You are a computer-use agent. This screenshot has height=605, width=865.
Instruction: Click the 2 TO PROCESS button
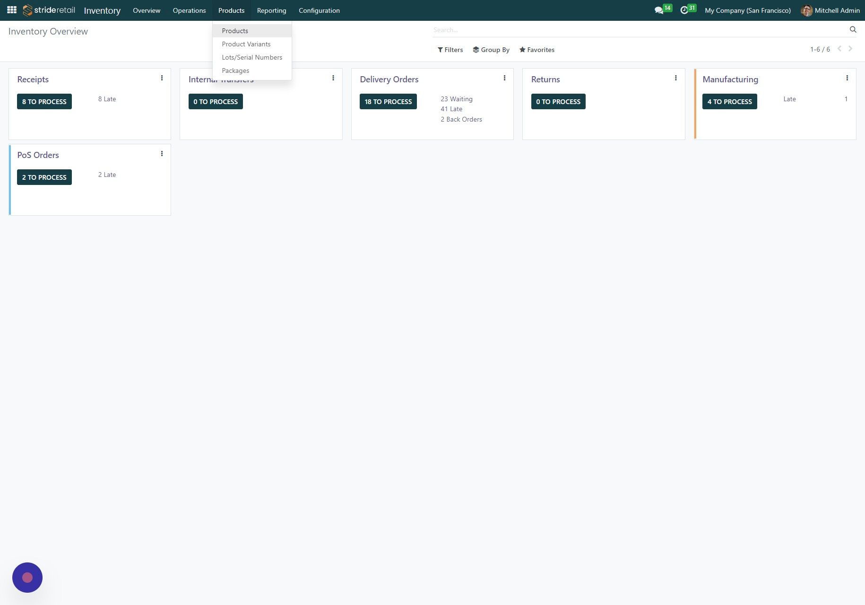coord(44,177)
